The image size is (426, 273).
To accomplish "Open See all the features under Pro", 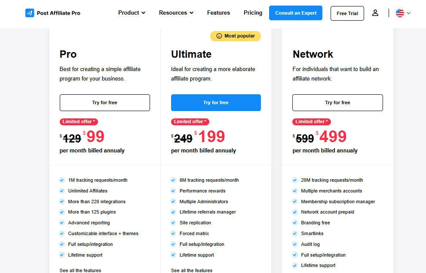I will 80,270.
